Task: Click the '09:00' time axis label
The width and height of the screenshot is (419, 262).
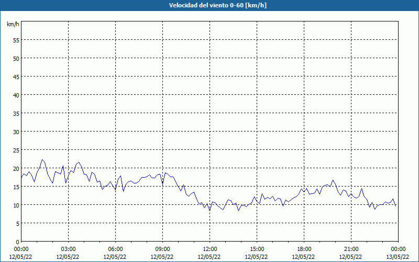Action: (162, 249)
